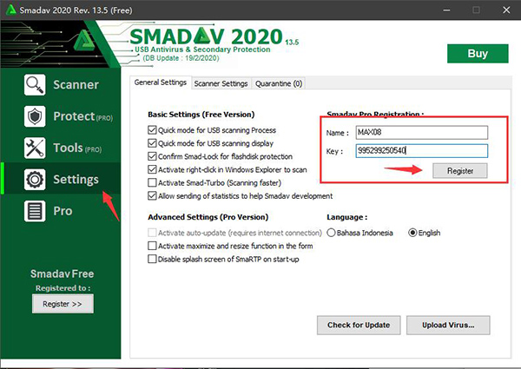Click 'Advanced Settings (Pro Version)' heading
This screenshot has width=521, height=369.
coord(208,217)
